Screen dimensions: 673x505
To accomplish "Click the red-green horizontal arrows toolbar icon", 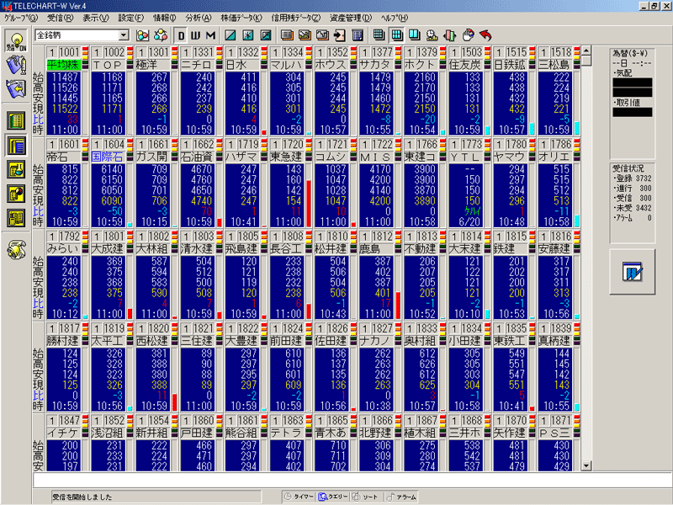I will coord(449,35).
